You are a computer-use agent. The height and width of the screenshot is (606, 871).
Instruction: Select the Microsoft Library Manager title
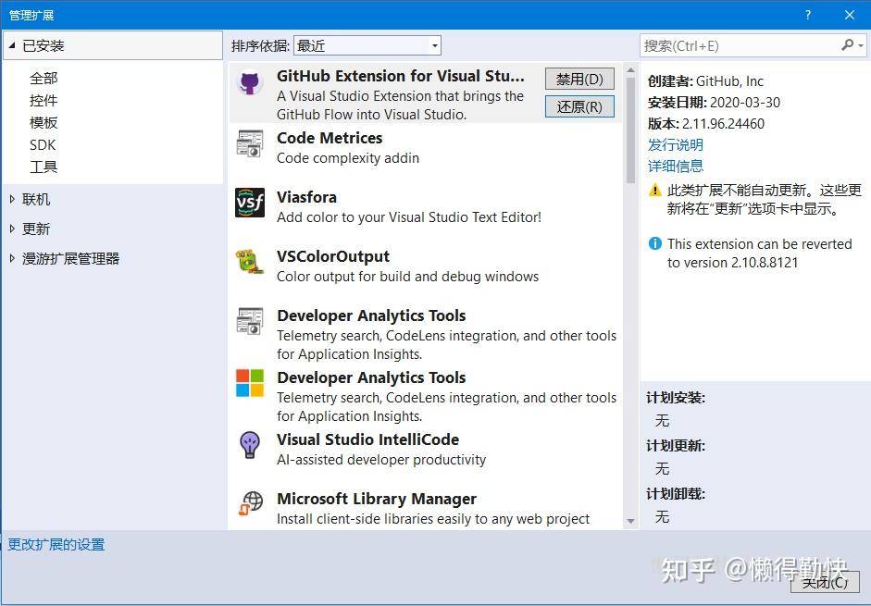(x=377, y=499)
